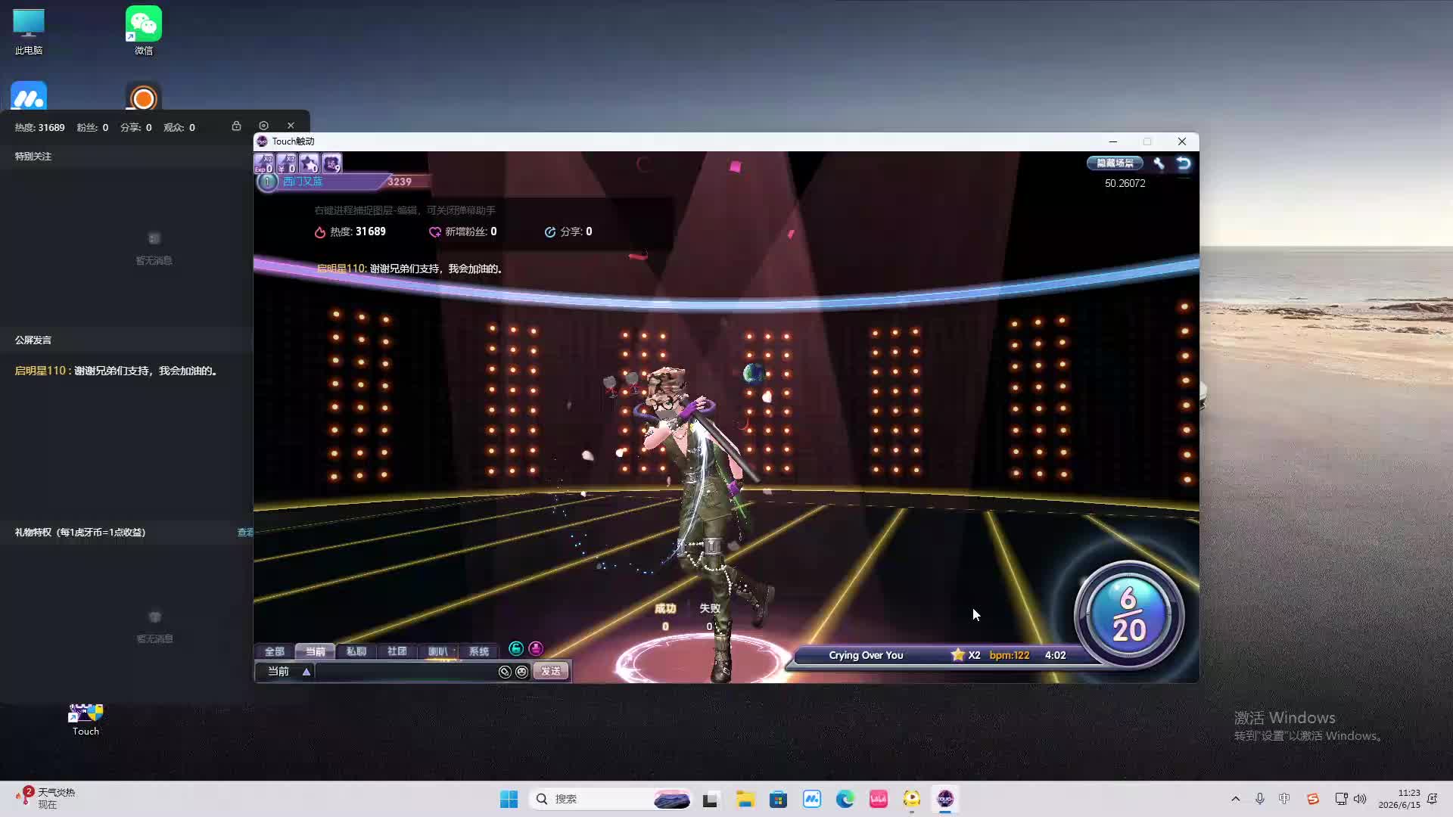1453x817 pixels.
Task: Open the wrench settings in Touch
Action: pos(1159,163)
